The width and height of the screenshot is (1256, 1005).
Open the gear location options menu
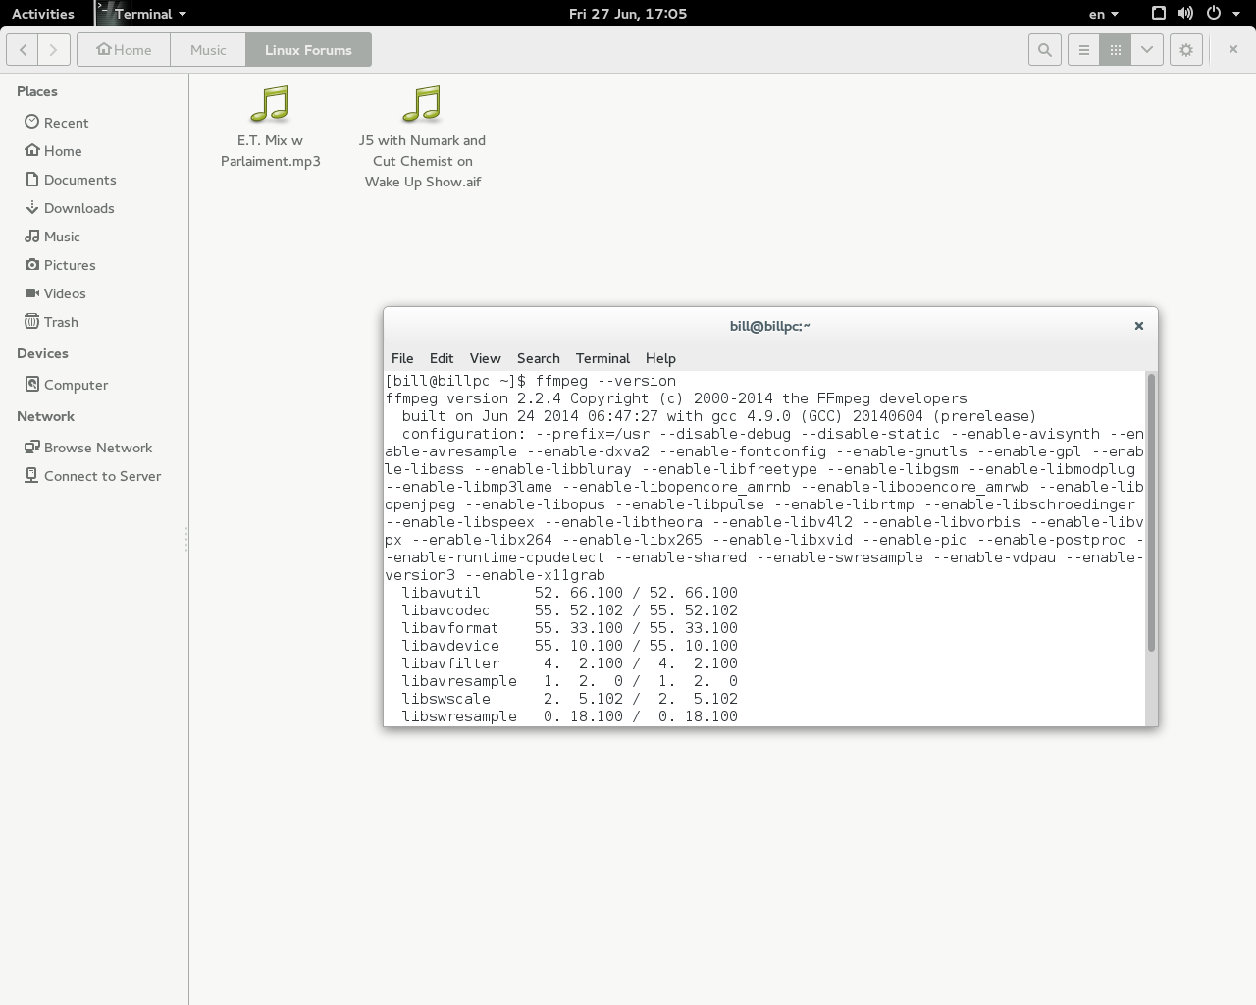[1186, 50]
